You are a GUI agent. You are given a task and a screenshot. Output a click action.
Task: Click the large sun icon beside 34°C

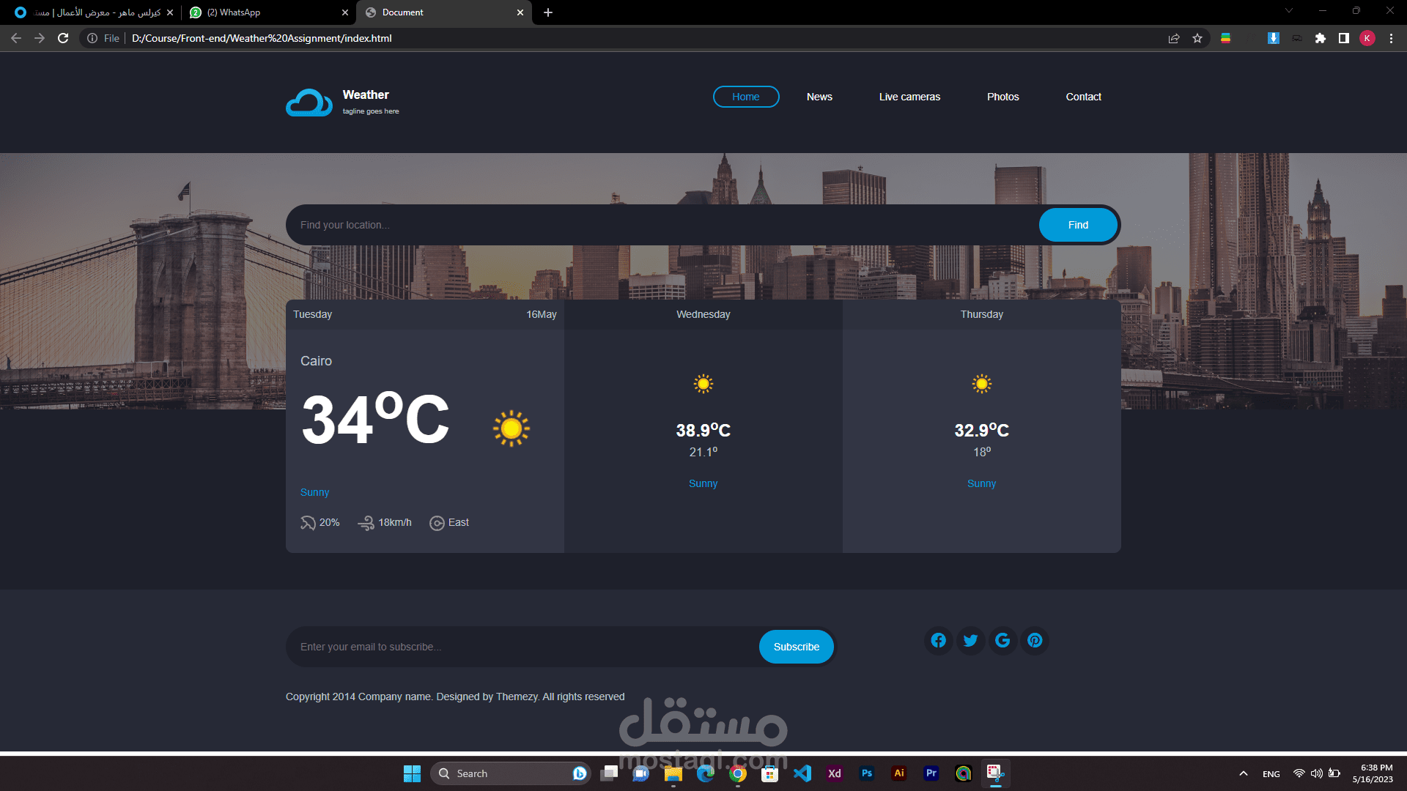click(512, 428)
